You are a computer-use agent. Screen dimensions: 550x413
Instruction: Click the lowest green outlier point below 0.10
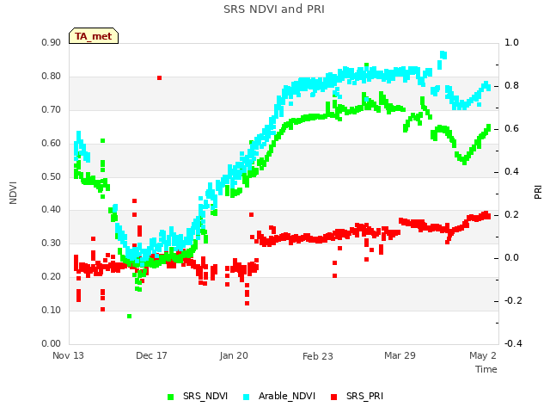pos(129,316)
